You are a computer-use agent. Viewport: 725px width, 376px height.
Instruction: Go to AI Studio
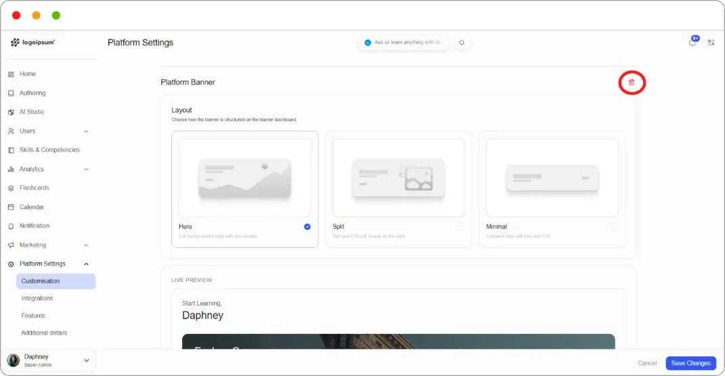pos(31,112)
